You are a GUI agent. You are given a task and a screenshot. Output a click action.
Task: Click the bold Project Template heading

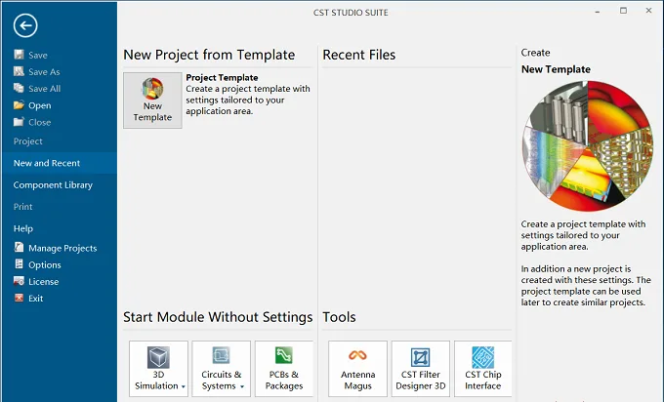[222, 77]
